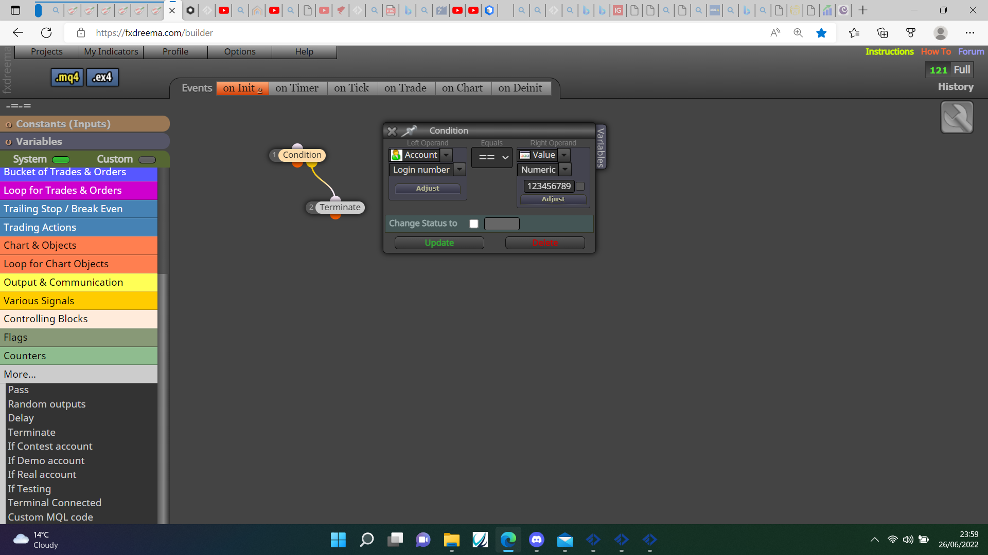
Task: Open the Instructions link
Action: 889,51
